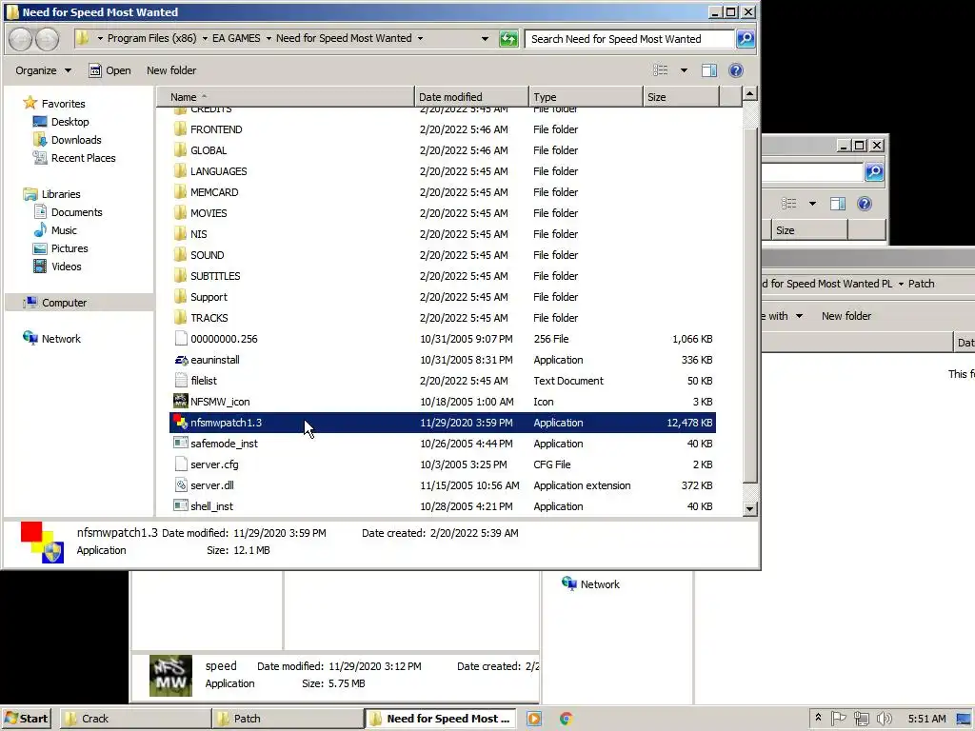
Task: Click the scrollbar down arrow in file list
Action: pyautogui.click(x=750, y=508)
